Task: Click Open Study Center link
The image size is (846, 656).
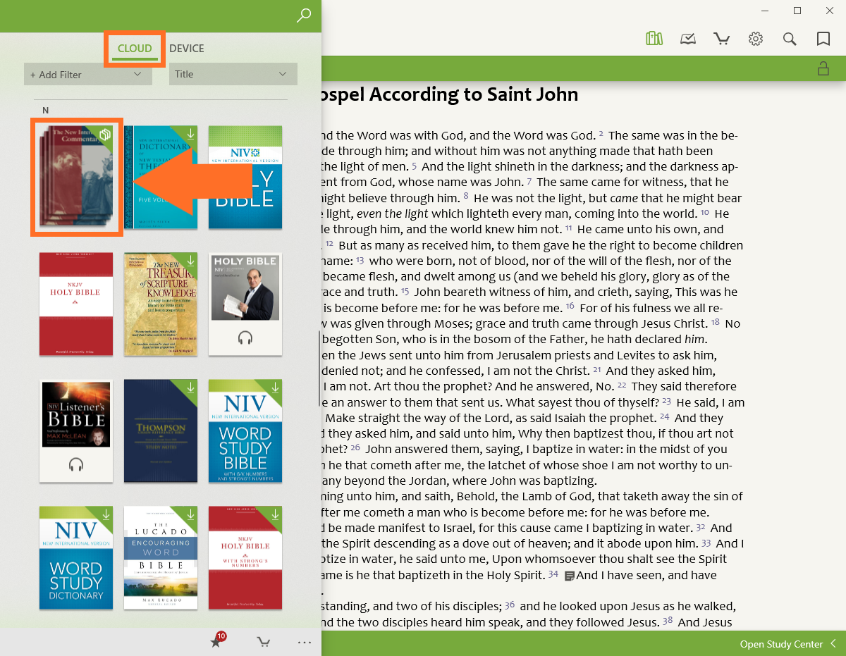Action: pos(780,644)
